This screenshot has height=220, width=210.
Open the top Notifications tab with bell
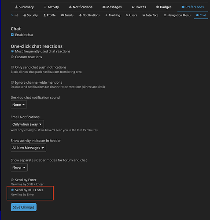[x=81, y=7]
